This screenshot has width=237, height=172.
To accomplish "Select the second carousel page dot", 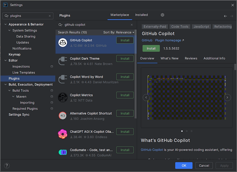I will tap(187, 131).
